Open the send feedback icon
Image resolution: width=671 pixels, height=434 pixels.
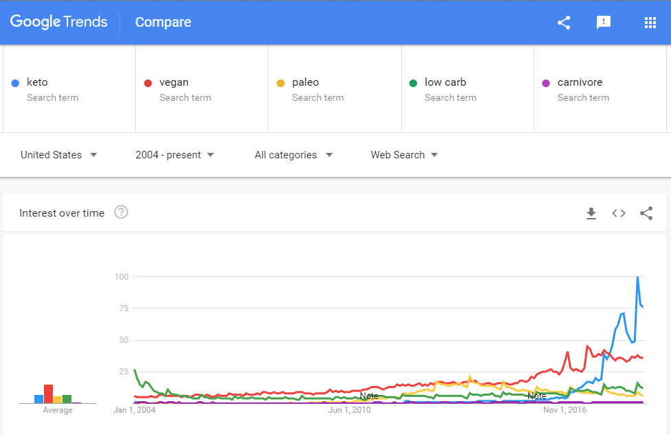tap(604, 23)
